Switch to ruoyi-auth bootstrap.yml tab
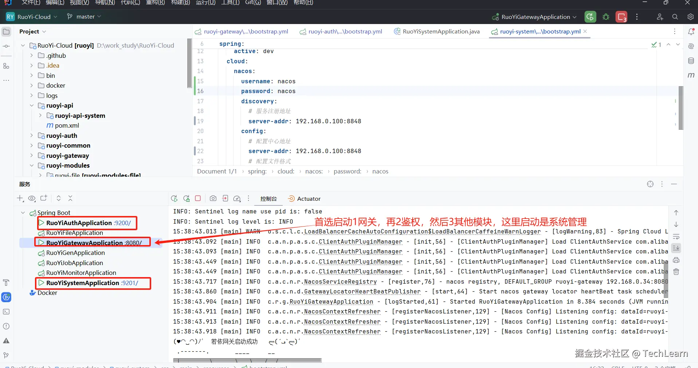This screenshot has width=698, height=368. point(341,32)
